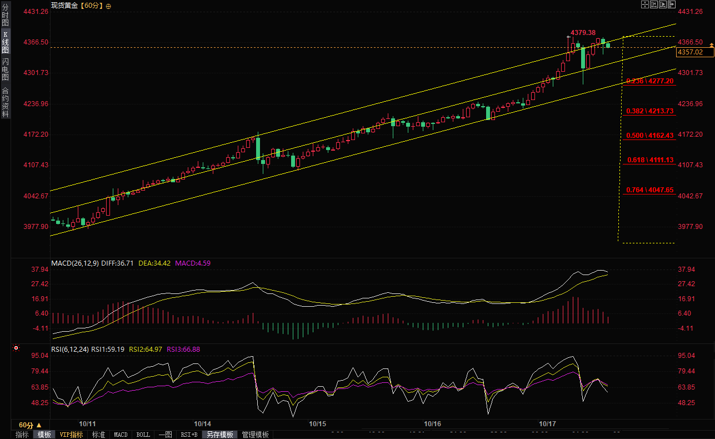Click the MACD(26,12,9) indicator label

[75, 263]
